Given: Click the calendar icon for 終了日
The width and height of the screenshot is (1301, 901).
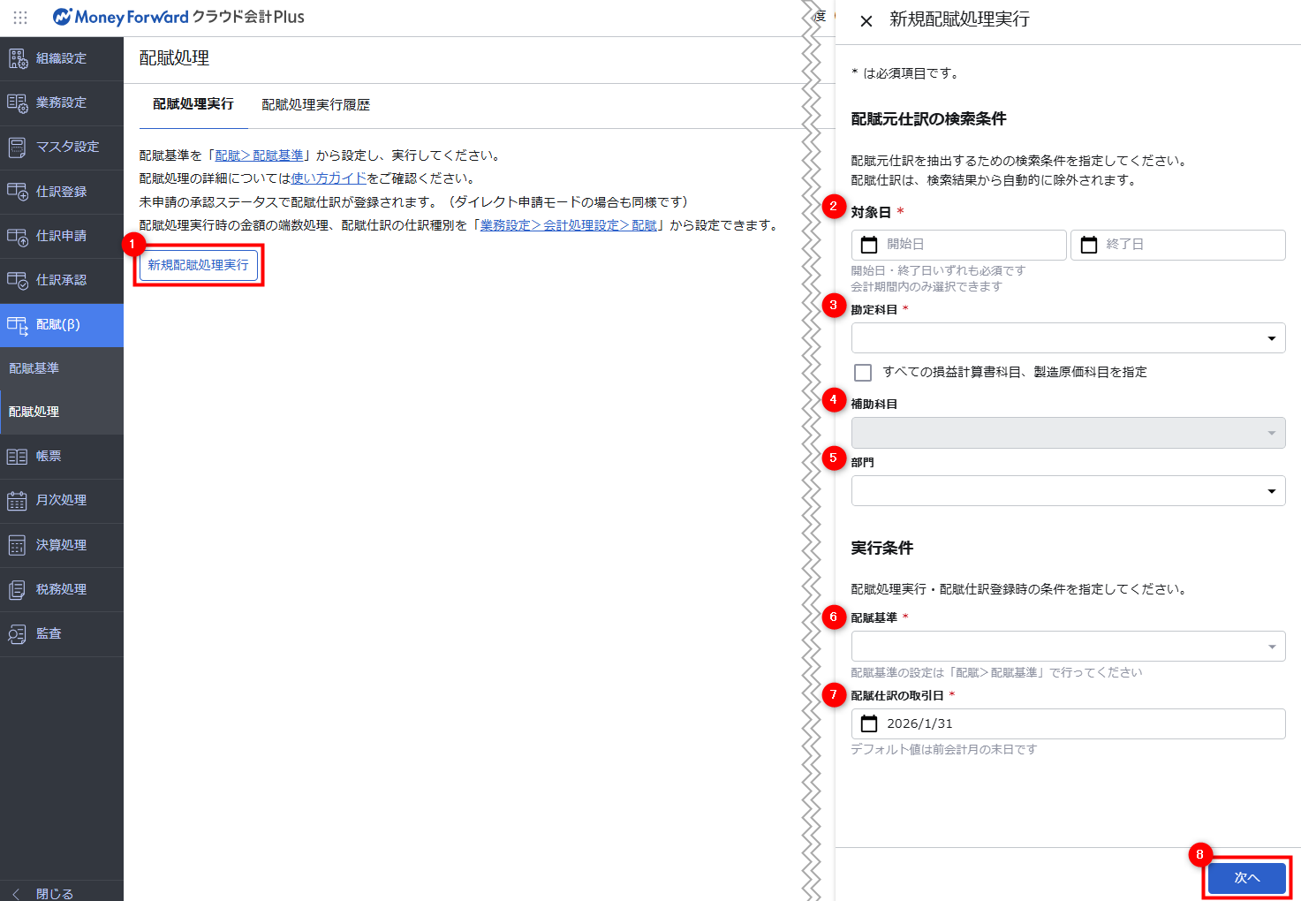Looking at the screenshot, I should [x=1089, y=245].
